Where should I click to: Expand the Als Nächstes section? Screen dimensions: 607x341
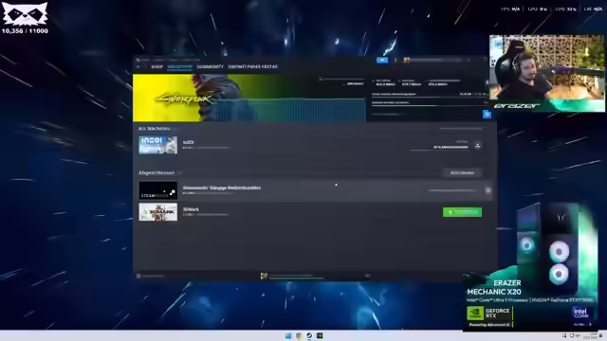(x=175, y=129)
